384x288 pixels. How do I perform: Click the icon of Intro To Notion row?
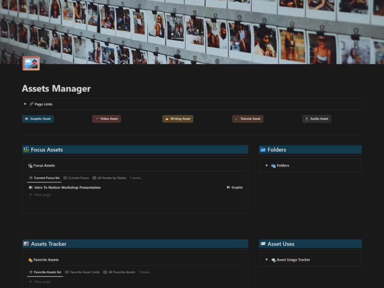click(31, 187)
